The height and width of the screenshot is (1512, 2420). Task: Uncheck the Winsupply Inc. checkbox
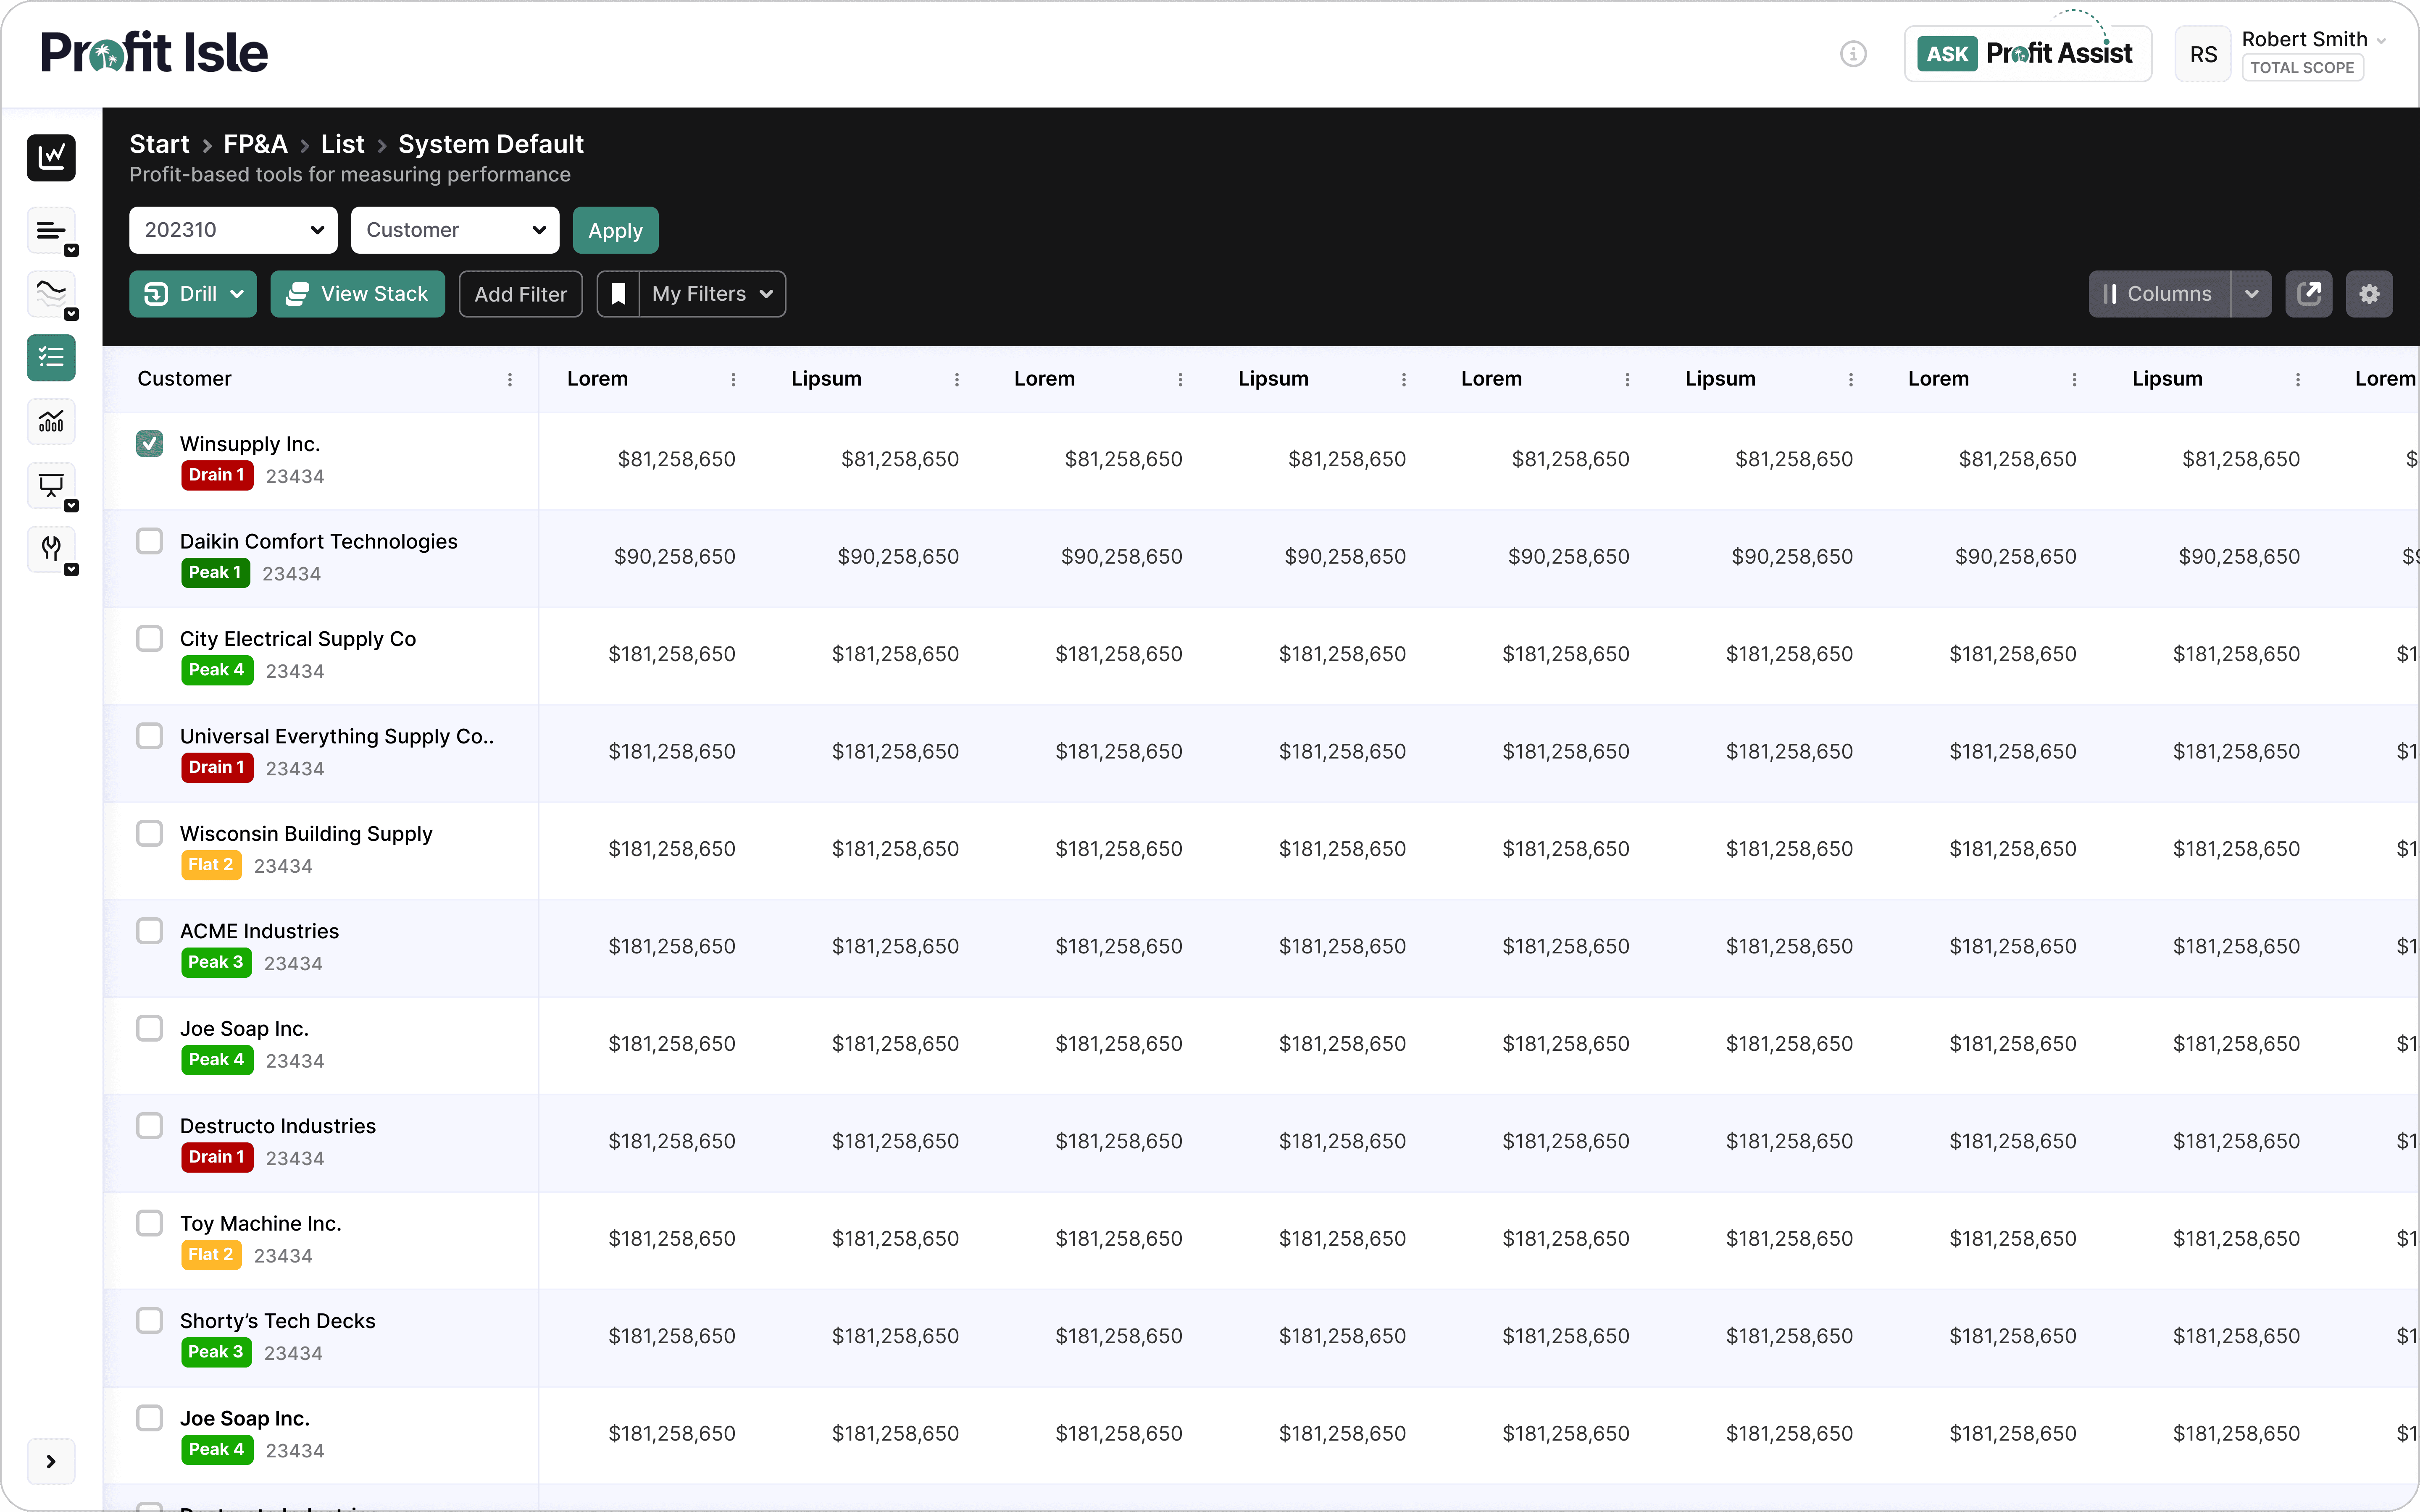click(x=150, y=443)
